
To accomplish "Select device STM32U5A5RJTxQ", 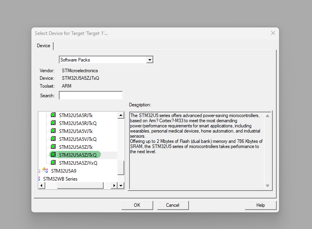I will coord(78,123).
